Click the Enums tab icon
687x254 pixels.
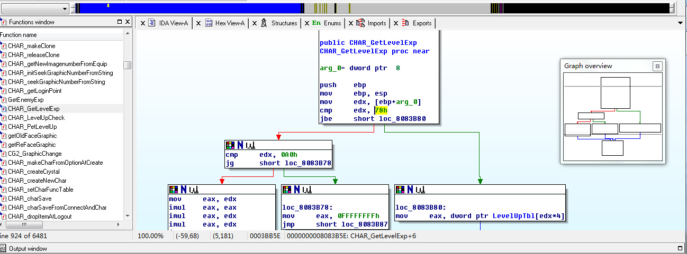point(317,23)
